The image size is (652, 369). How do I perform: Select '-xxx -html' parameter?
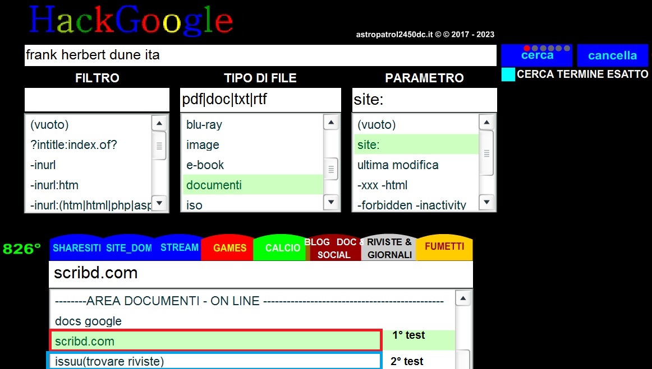coord(416,185)
